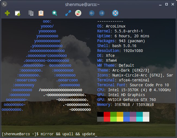Click the terminal window menu icon
Image resolution: width=177 pixels, height=138 pixels.
tap(4, 4)
